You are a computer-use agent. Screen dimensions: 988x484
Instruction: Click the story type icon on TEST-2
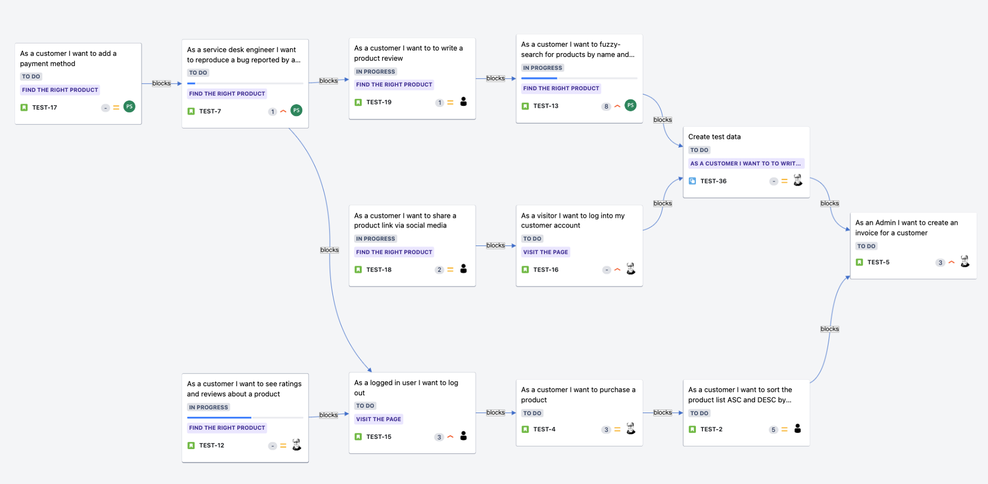pyautogui.click(x=692, y=429)
